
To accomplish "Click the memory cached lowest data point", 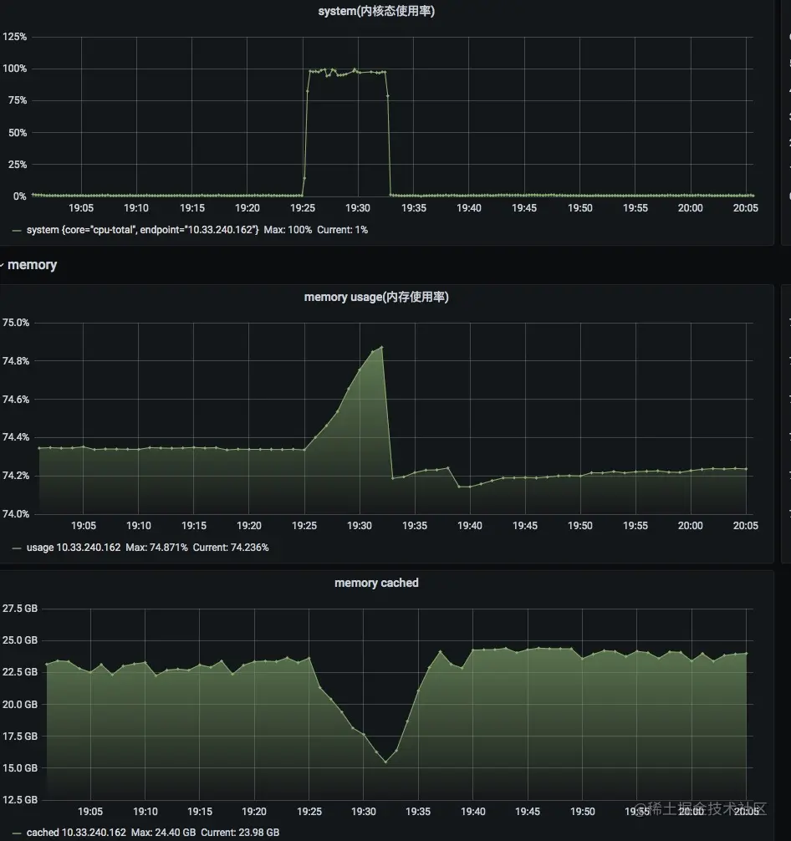I will pyautogui.click(x=385, y=762).
